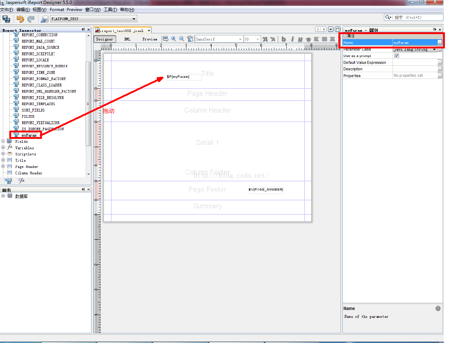Expand the 数据库 node
The image size is (456, 343).
pos(3,196)
